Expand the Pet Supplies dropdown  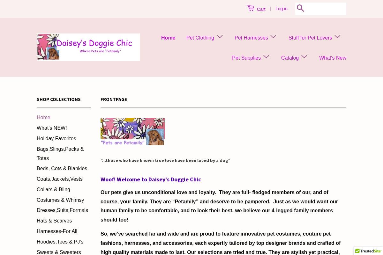246,58
